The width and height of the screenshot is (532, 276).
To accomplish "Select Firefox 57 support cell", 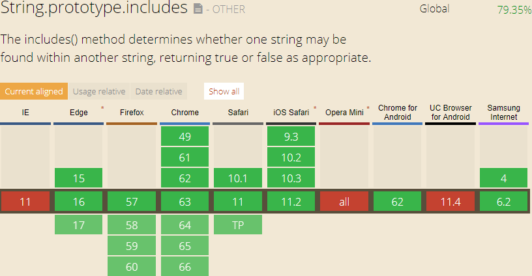I will pos(132,202).
